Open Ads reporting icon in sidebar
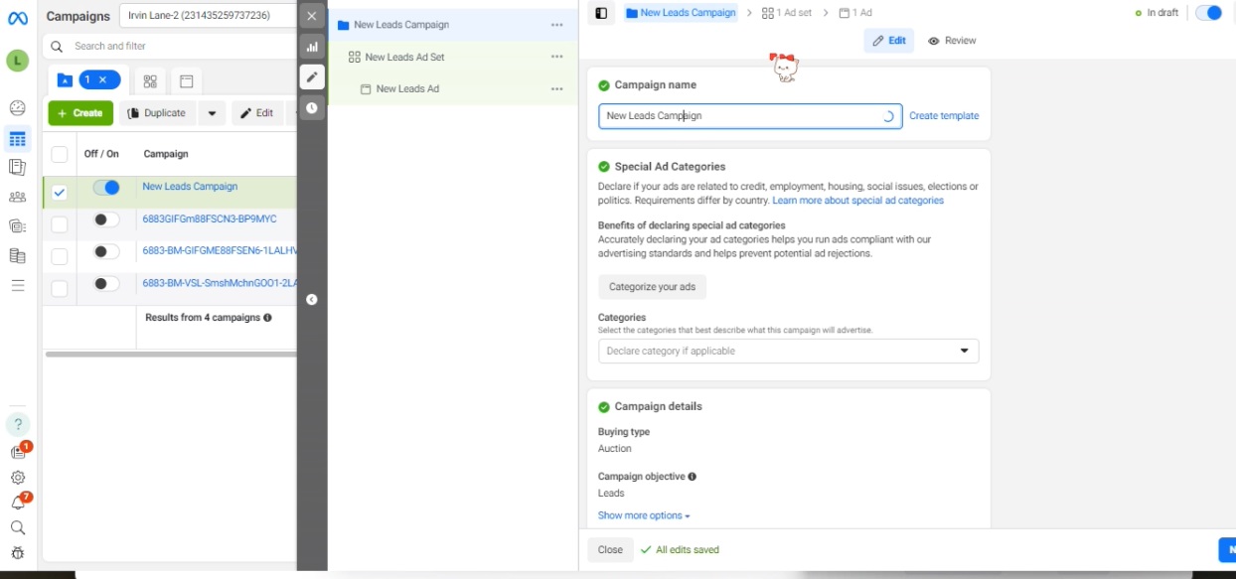 [x=17, y=167]
